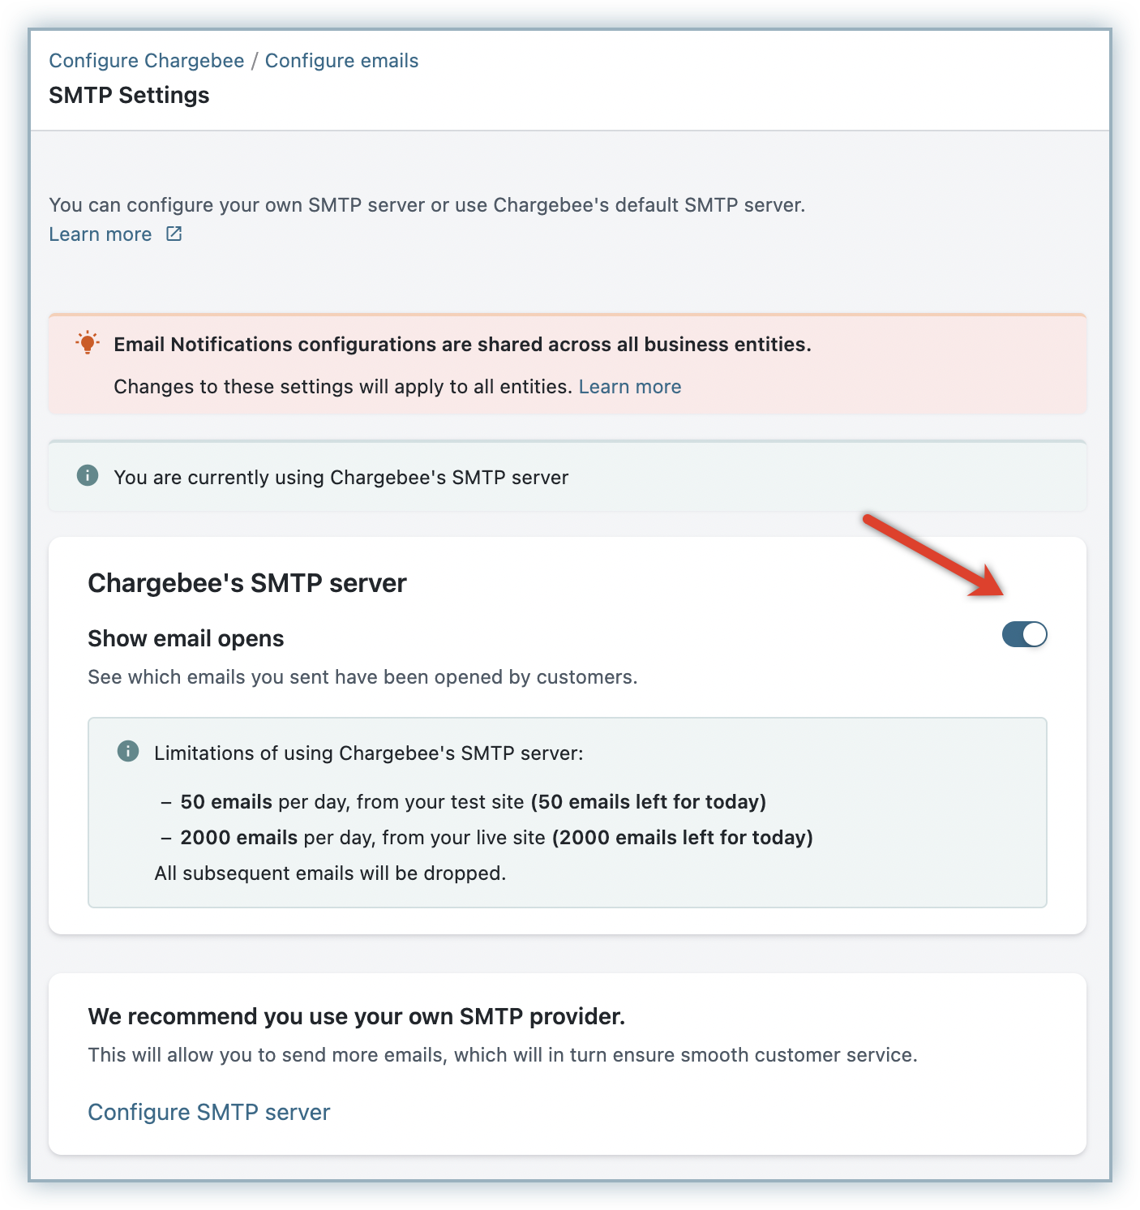Open Learn more in the shared entities banner
The width and height of the screenshot is (1140, 1210).
tap(629, 387)
